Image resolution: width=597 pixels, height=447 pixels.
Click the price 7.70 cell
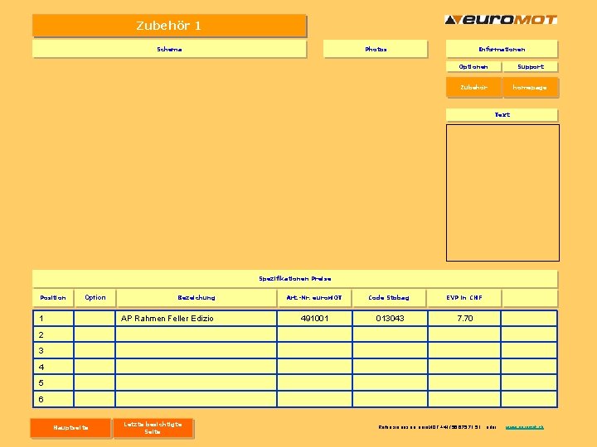tap(464, 319)
